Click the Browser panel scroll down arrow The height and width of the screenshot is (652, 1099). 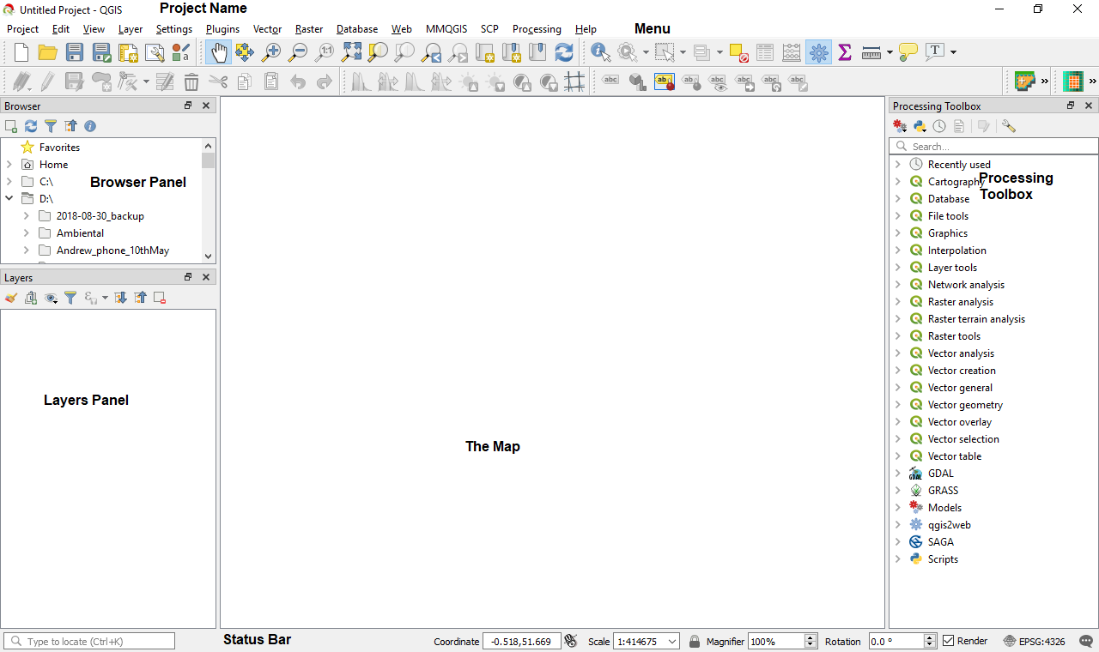click(x=209, y=256)
